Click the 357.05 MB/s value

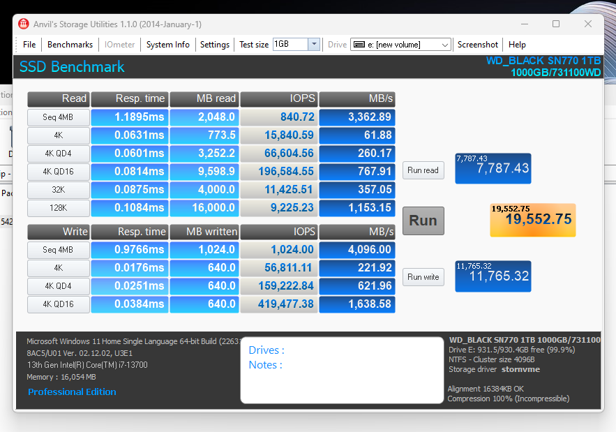(x=357, y=189)
